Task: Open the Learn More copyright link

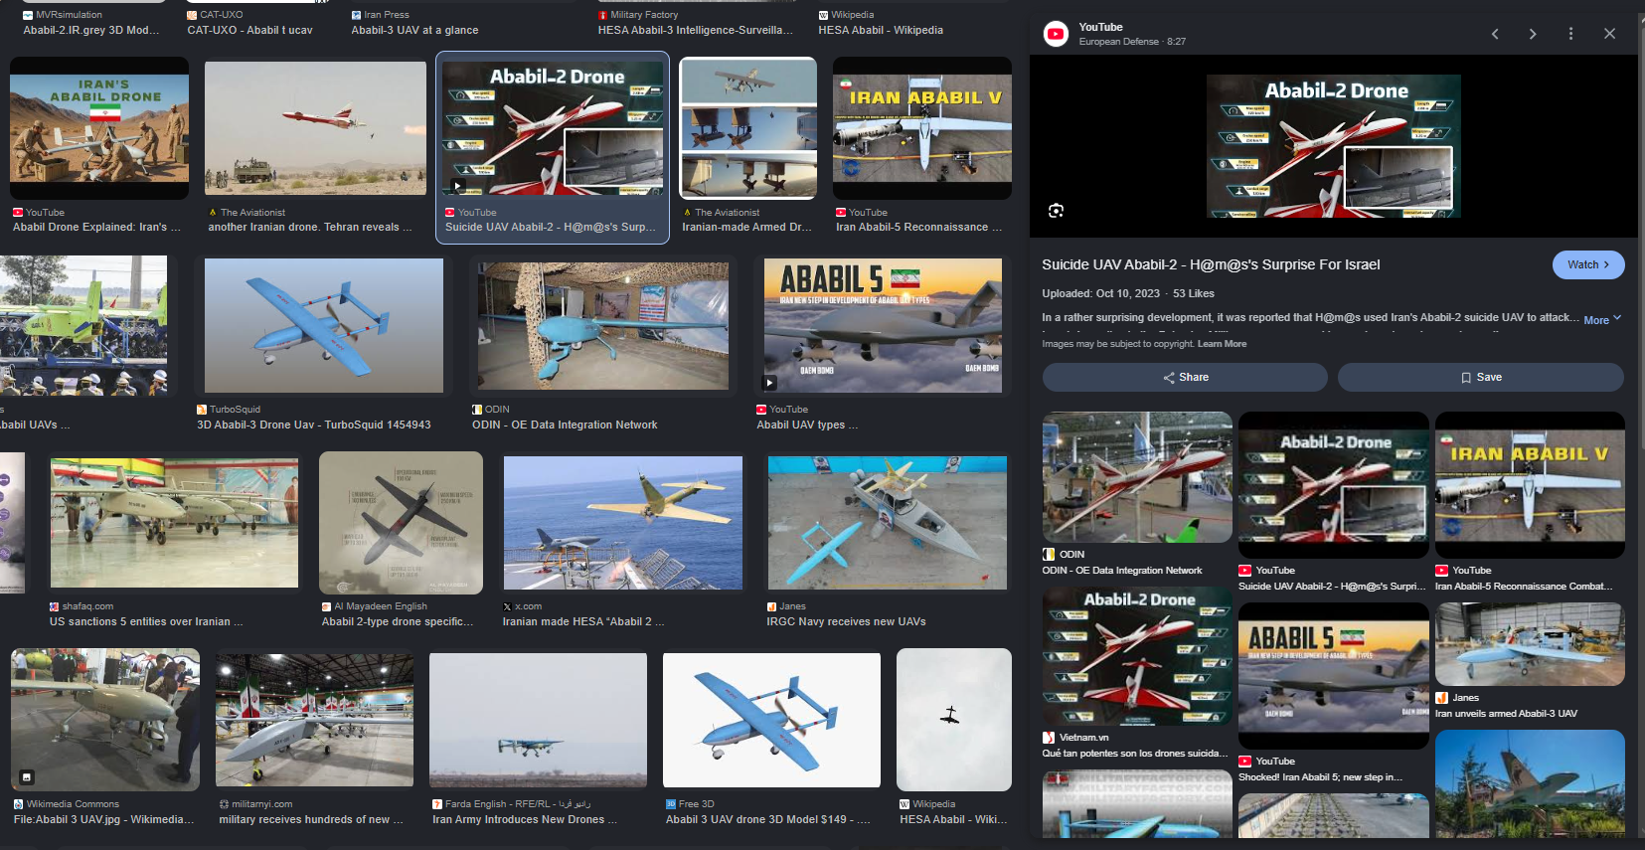Action: [1222, 344]
